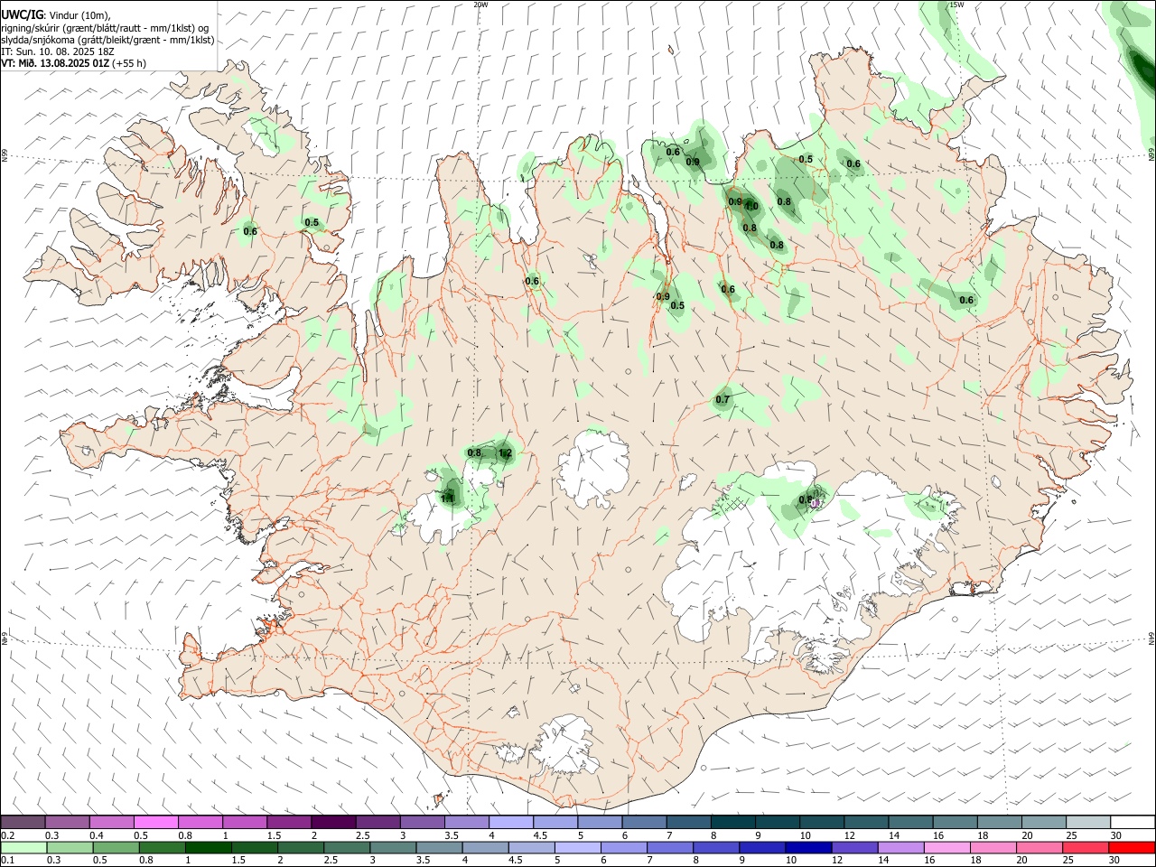Click the 'slydda/snjókoma (grátt/bleikt/grænt' description line
The image size is (1156, 867).
(x=107, y=40)
